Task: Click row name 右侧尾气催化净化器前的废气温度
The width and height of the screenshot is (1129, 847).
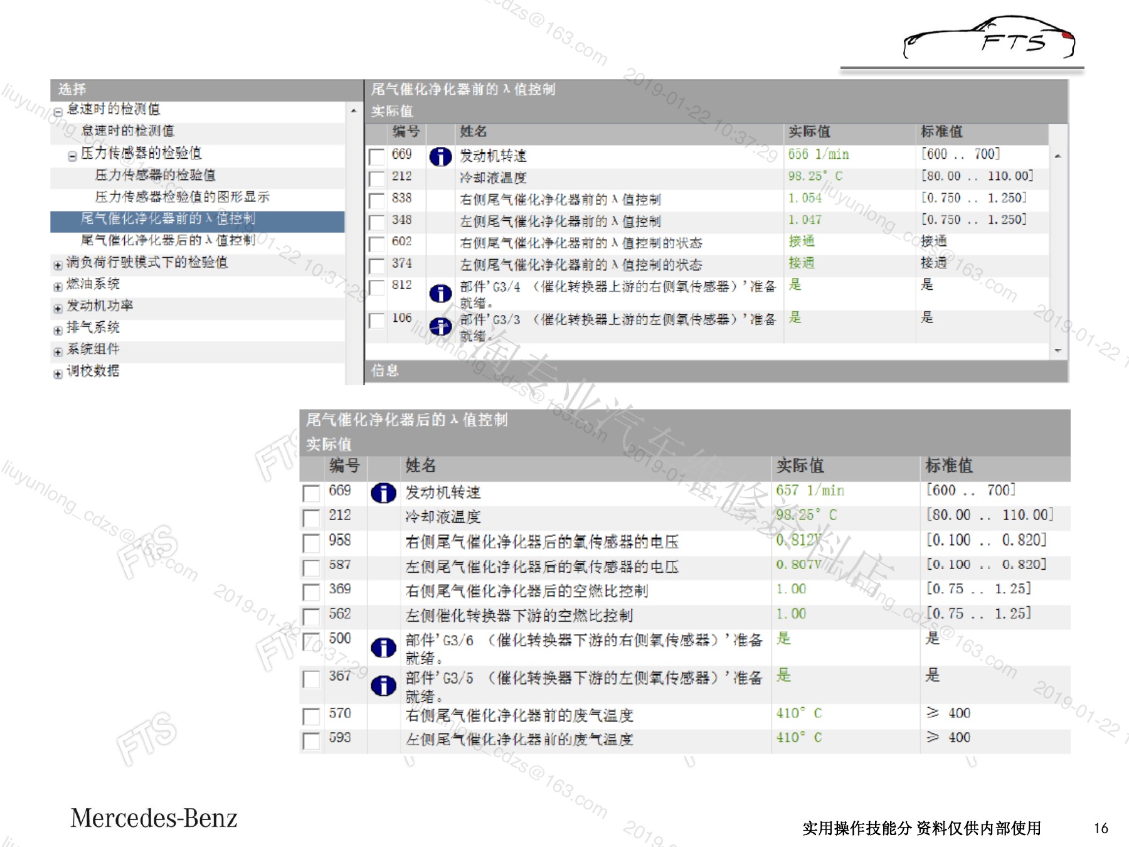Action: 519,715
